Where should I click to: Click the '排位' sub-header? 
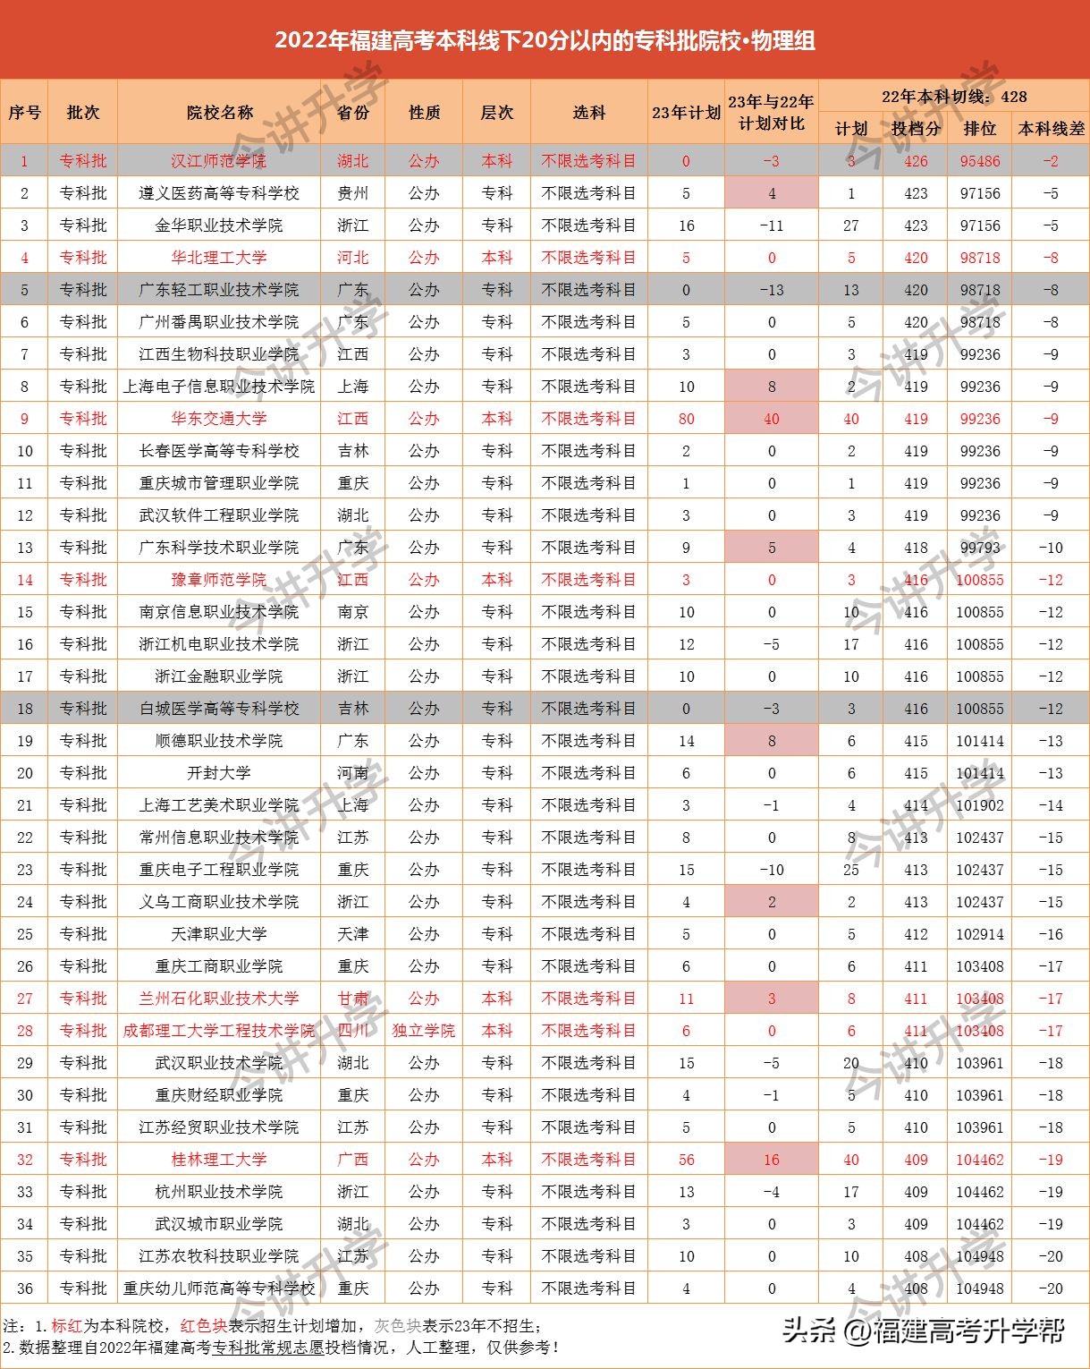click(x=980, y=129)
